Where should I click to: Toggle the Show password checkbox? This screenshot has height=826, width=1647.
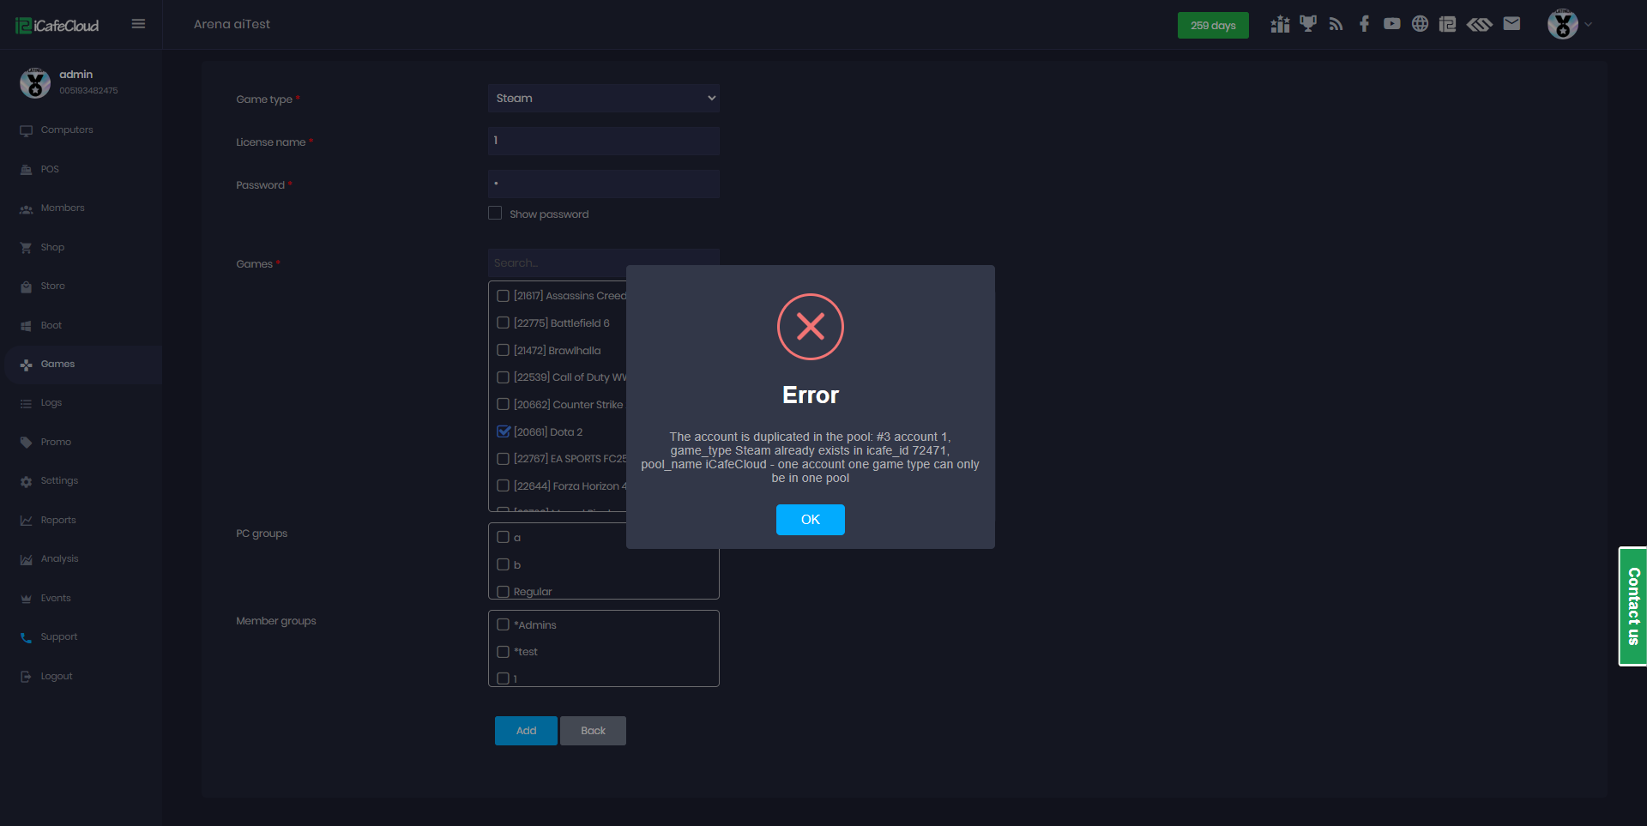click(x=495, y=213)
